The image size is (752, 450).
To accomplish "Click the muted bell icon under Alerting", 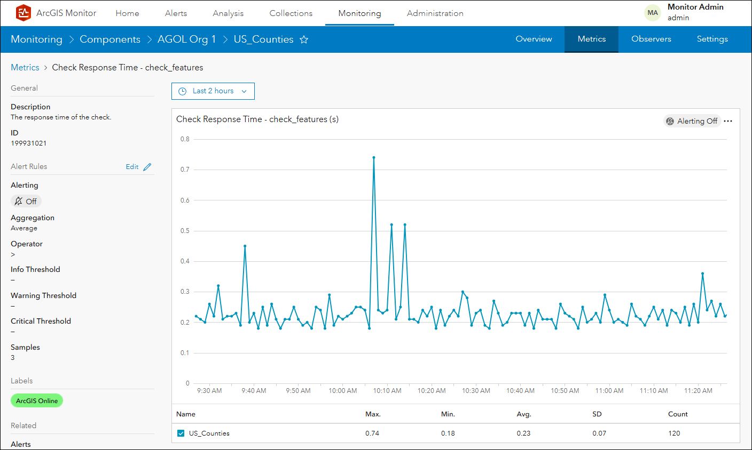I will coord(19,201).
